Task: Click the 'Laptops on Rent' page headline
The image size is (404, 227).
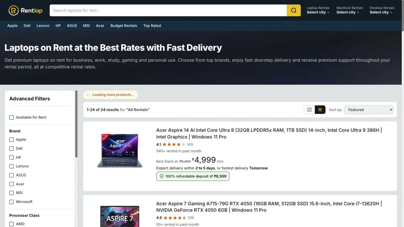Action: pyautogui.click(x=113, y=48)
